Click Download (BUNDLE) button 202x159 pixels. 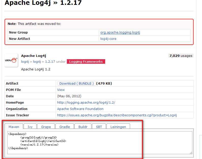click(x=76, y=83)
